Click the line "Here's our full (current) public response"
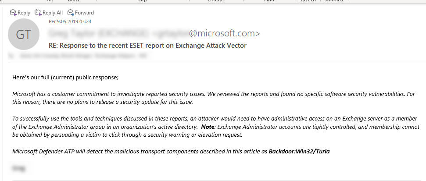The image size is (426, 181). click(x=65, y=77)
